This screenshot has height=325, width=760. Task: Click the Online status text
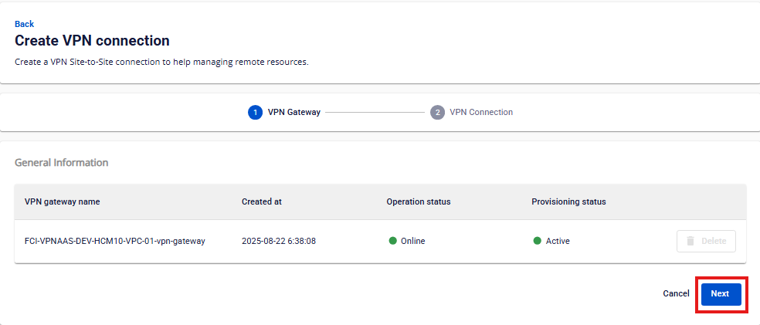[412, 241]
